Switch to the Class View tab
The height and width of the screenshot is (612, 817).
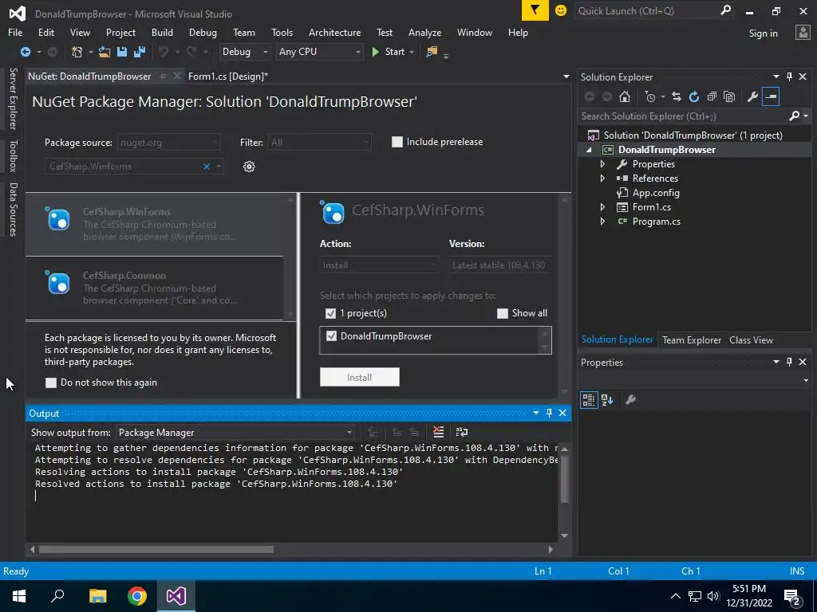(751, 340)
